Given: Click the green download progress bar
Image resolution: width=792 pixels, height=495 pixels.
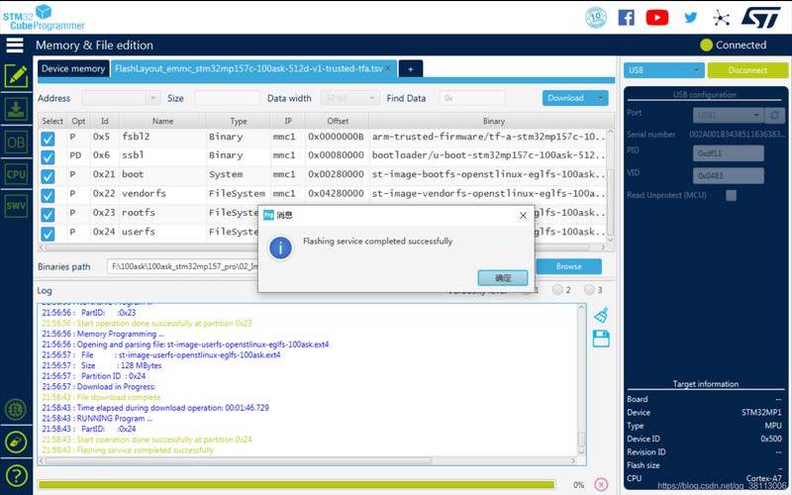Looking at the screenshot, I should (296, 484).
